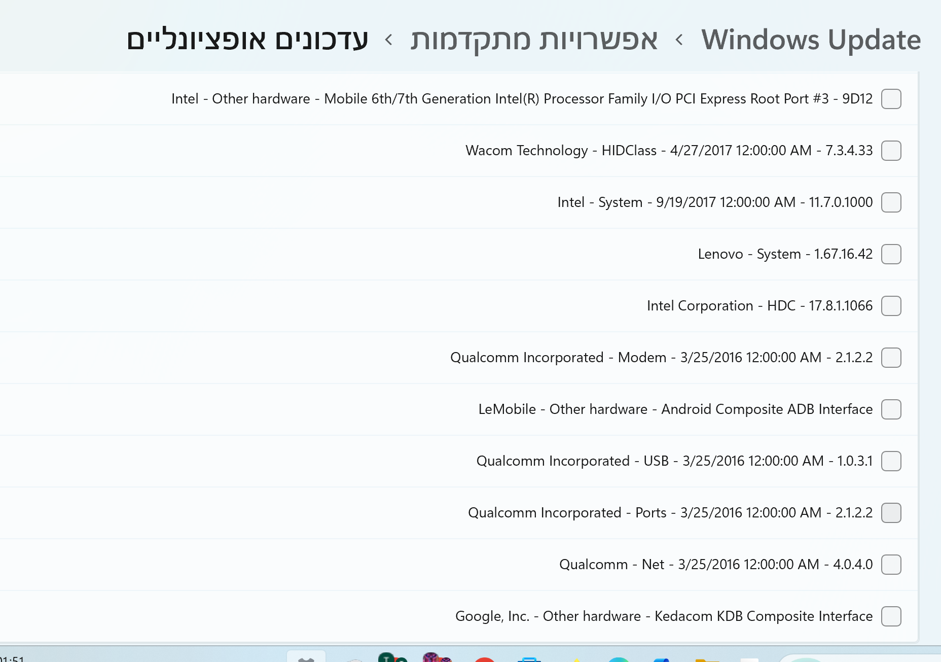Check the Intel Corporation HDC 17.8.1.1066 box
This screenshot has height=662, width=941.
point(891,306)
